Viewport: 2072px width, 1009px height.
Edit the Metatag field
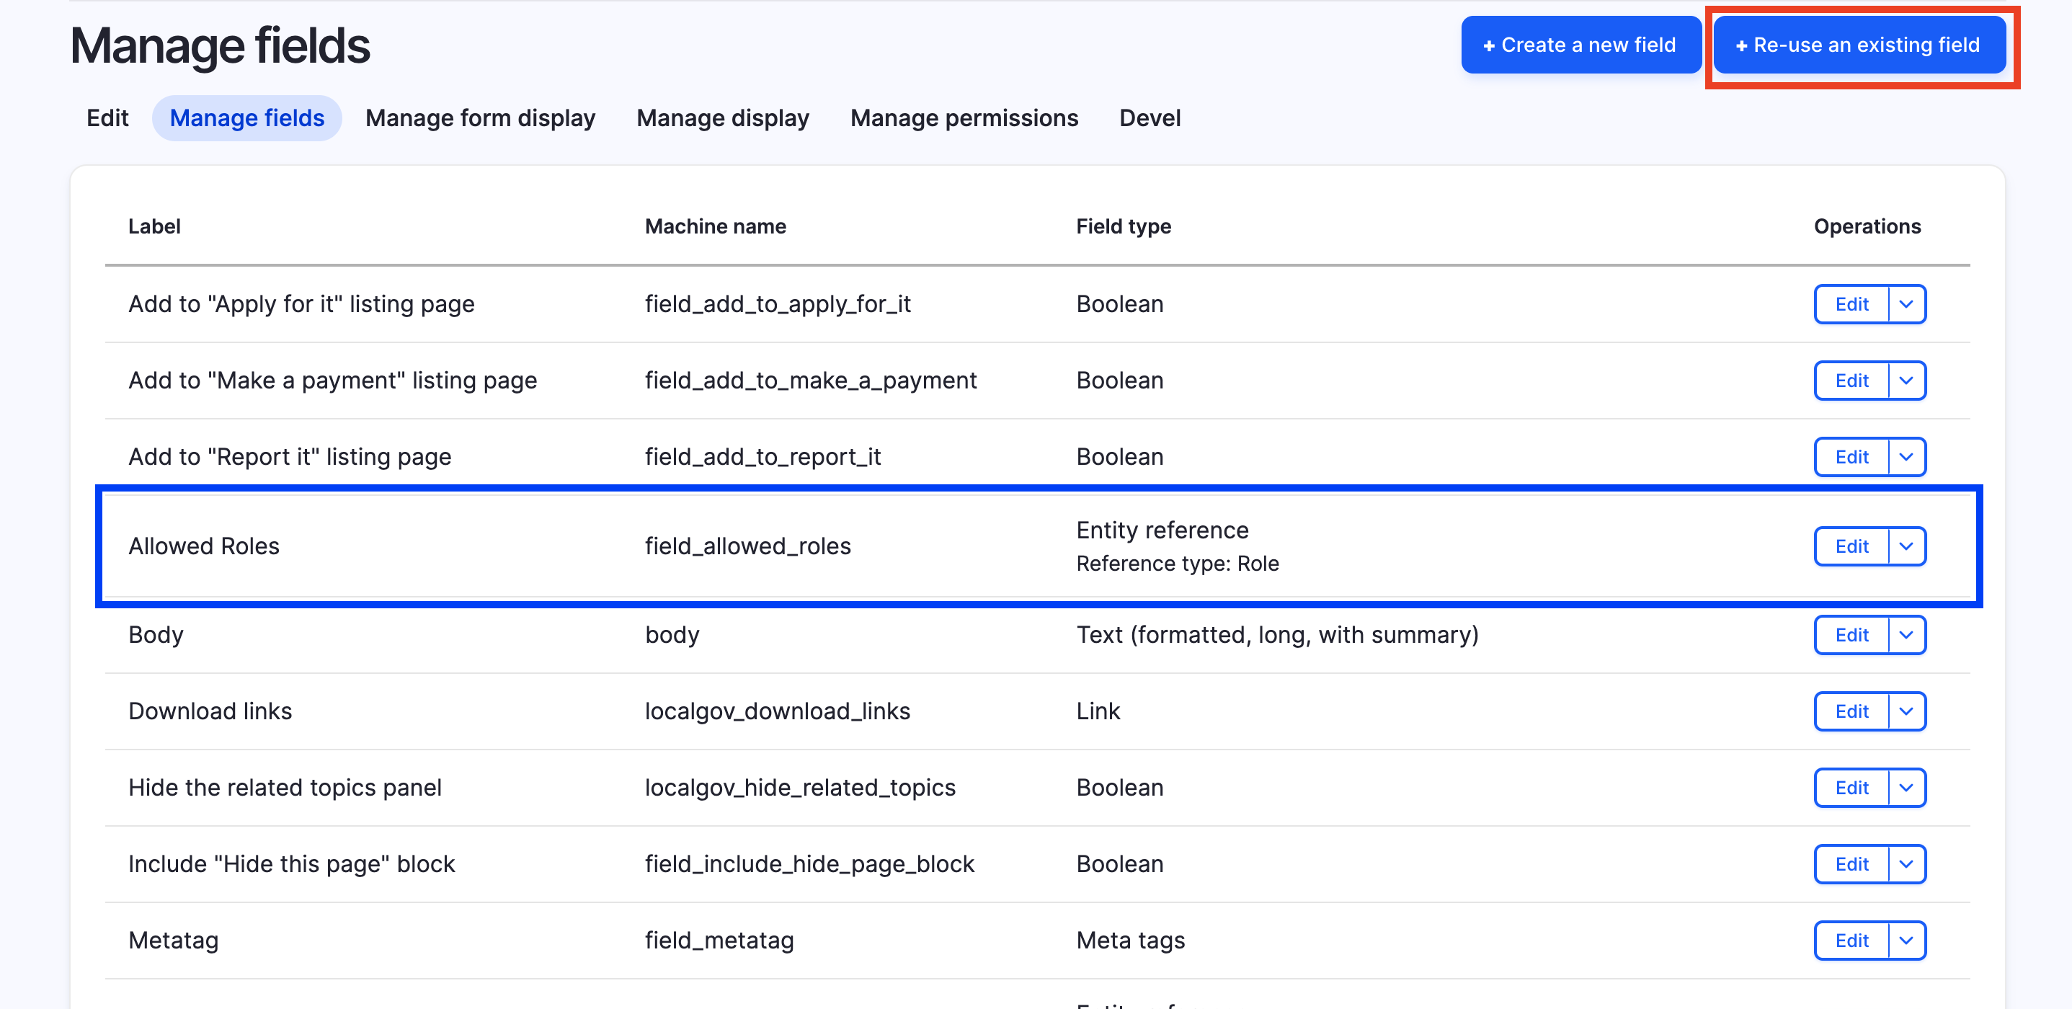click(x=1851, y=940)
